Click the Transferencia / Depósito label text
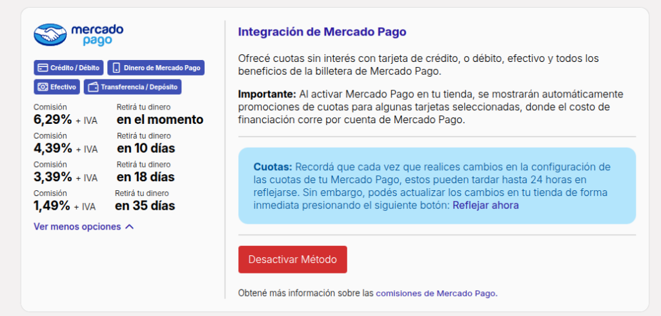Image resolution: width=661 pixels, height=316 pixels. pos(139,87)
